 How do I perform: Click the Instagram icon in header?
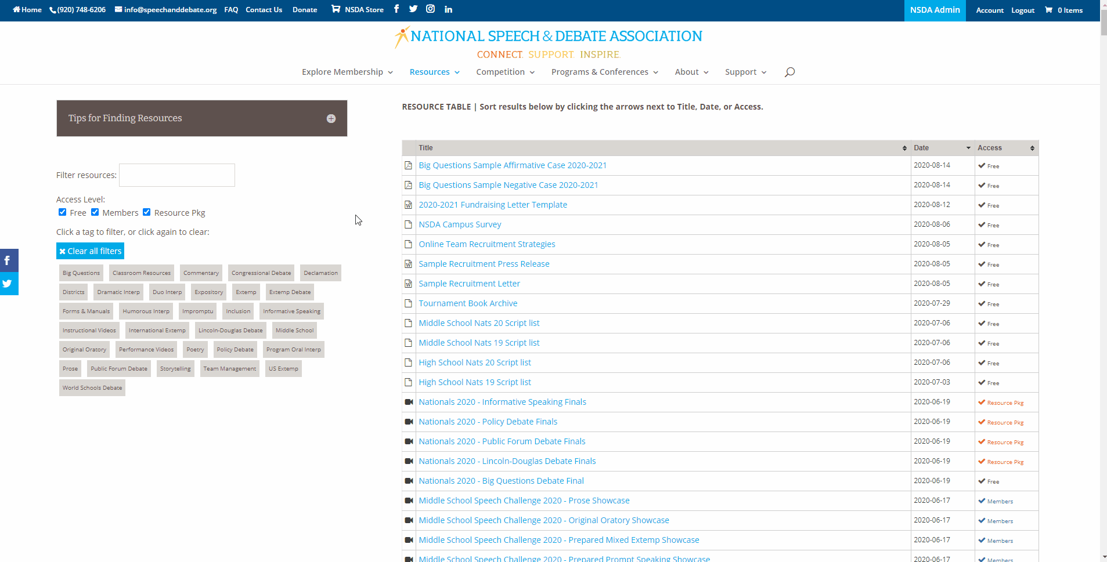pyautogui.click(x=430, y=9)
